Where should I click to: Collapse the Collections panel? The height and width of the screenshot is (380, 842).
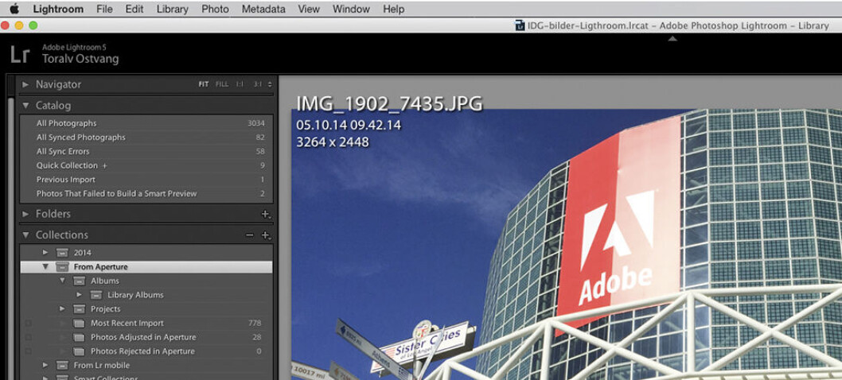click(x=25, y=235)
